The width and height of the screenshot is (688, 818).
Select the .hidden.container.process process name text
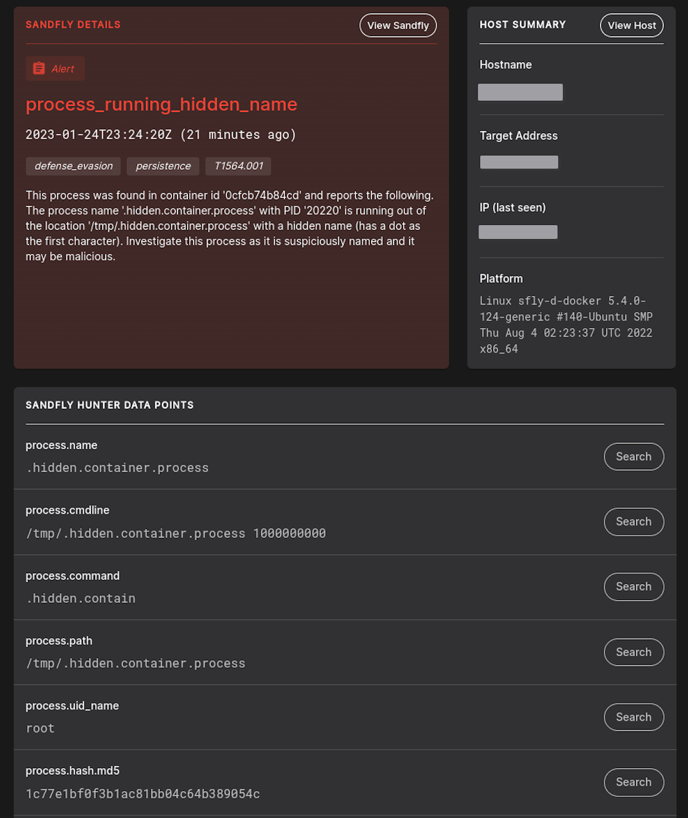click(x=117, y=468)
